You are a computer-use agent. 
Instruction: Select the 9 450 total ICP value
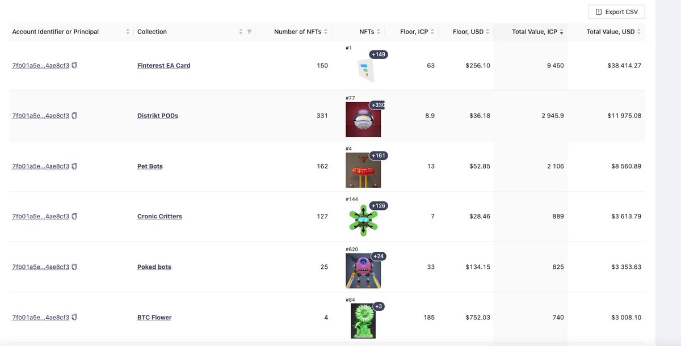[555, 65]
